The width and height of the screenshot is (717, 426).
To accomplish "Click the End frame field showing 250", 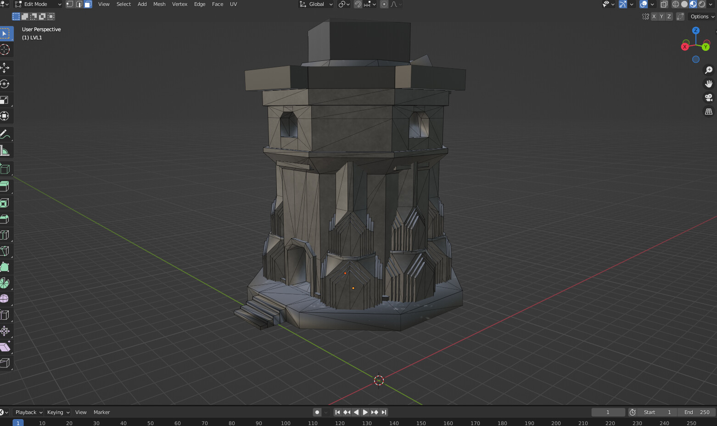I will click(x=696, y=412).
